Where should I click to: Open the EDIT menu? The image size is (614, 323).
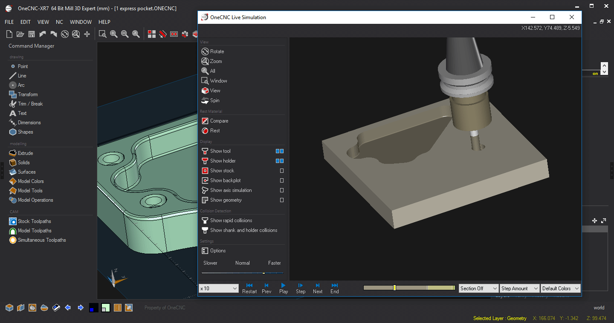26,22
